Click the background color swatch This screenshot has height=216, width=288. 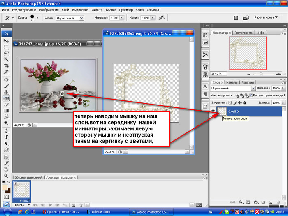coord(9,190)
